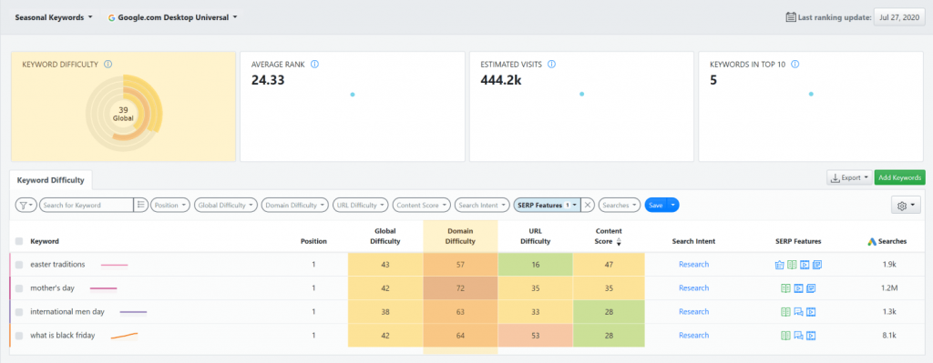Open the Export dropdown
Screen dimensions: 933x363
click(x=849, y=177)
